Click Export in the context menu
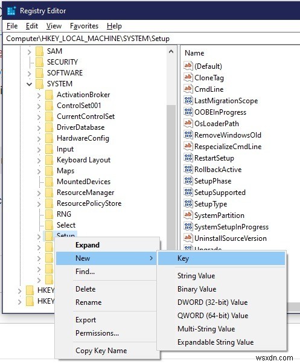The width and height of the screenshot is (300, 364). click(107, 320)
